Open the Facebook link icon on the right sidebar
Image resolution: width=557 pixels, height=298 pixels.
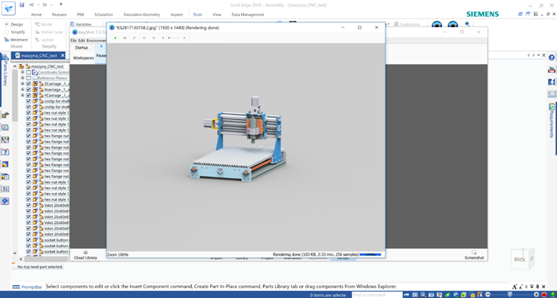click(x=551, y=82)
